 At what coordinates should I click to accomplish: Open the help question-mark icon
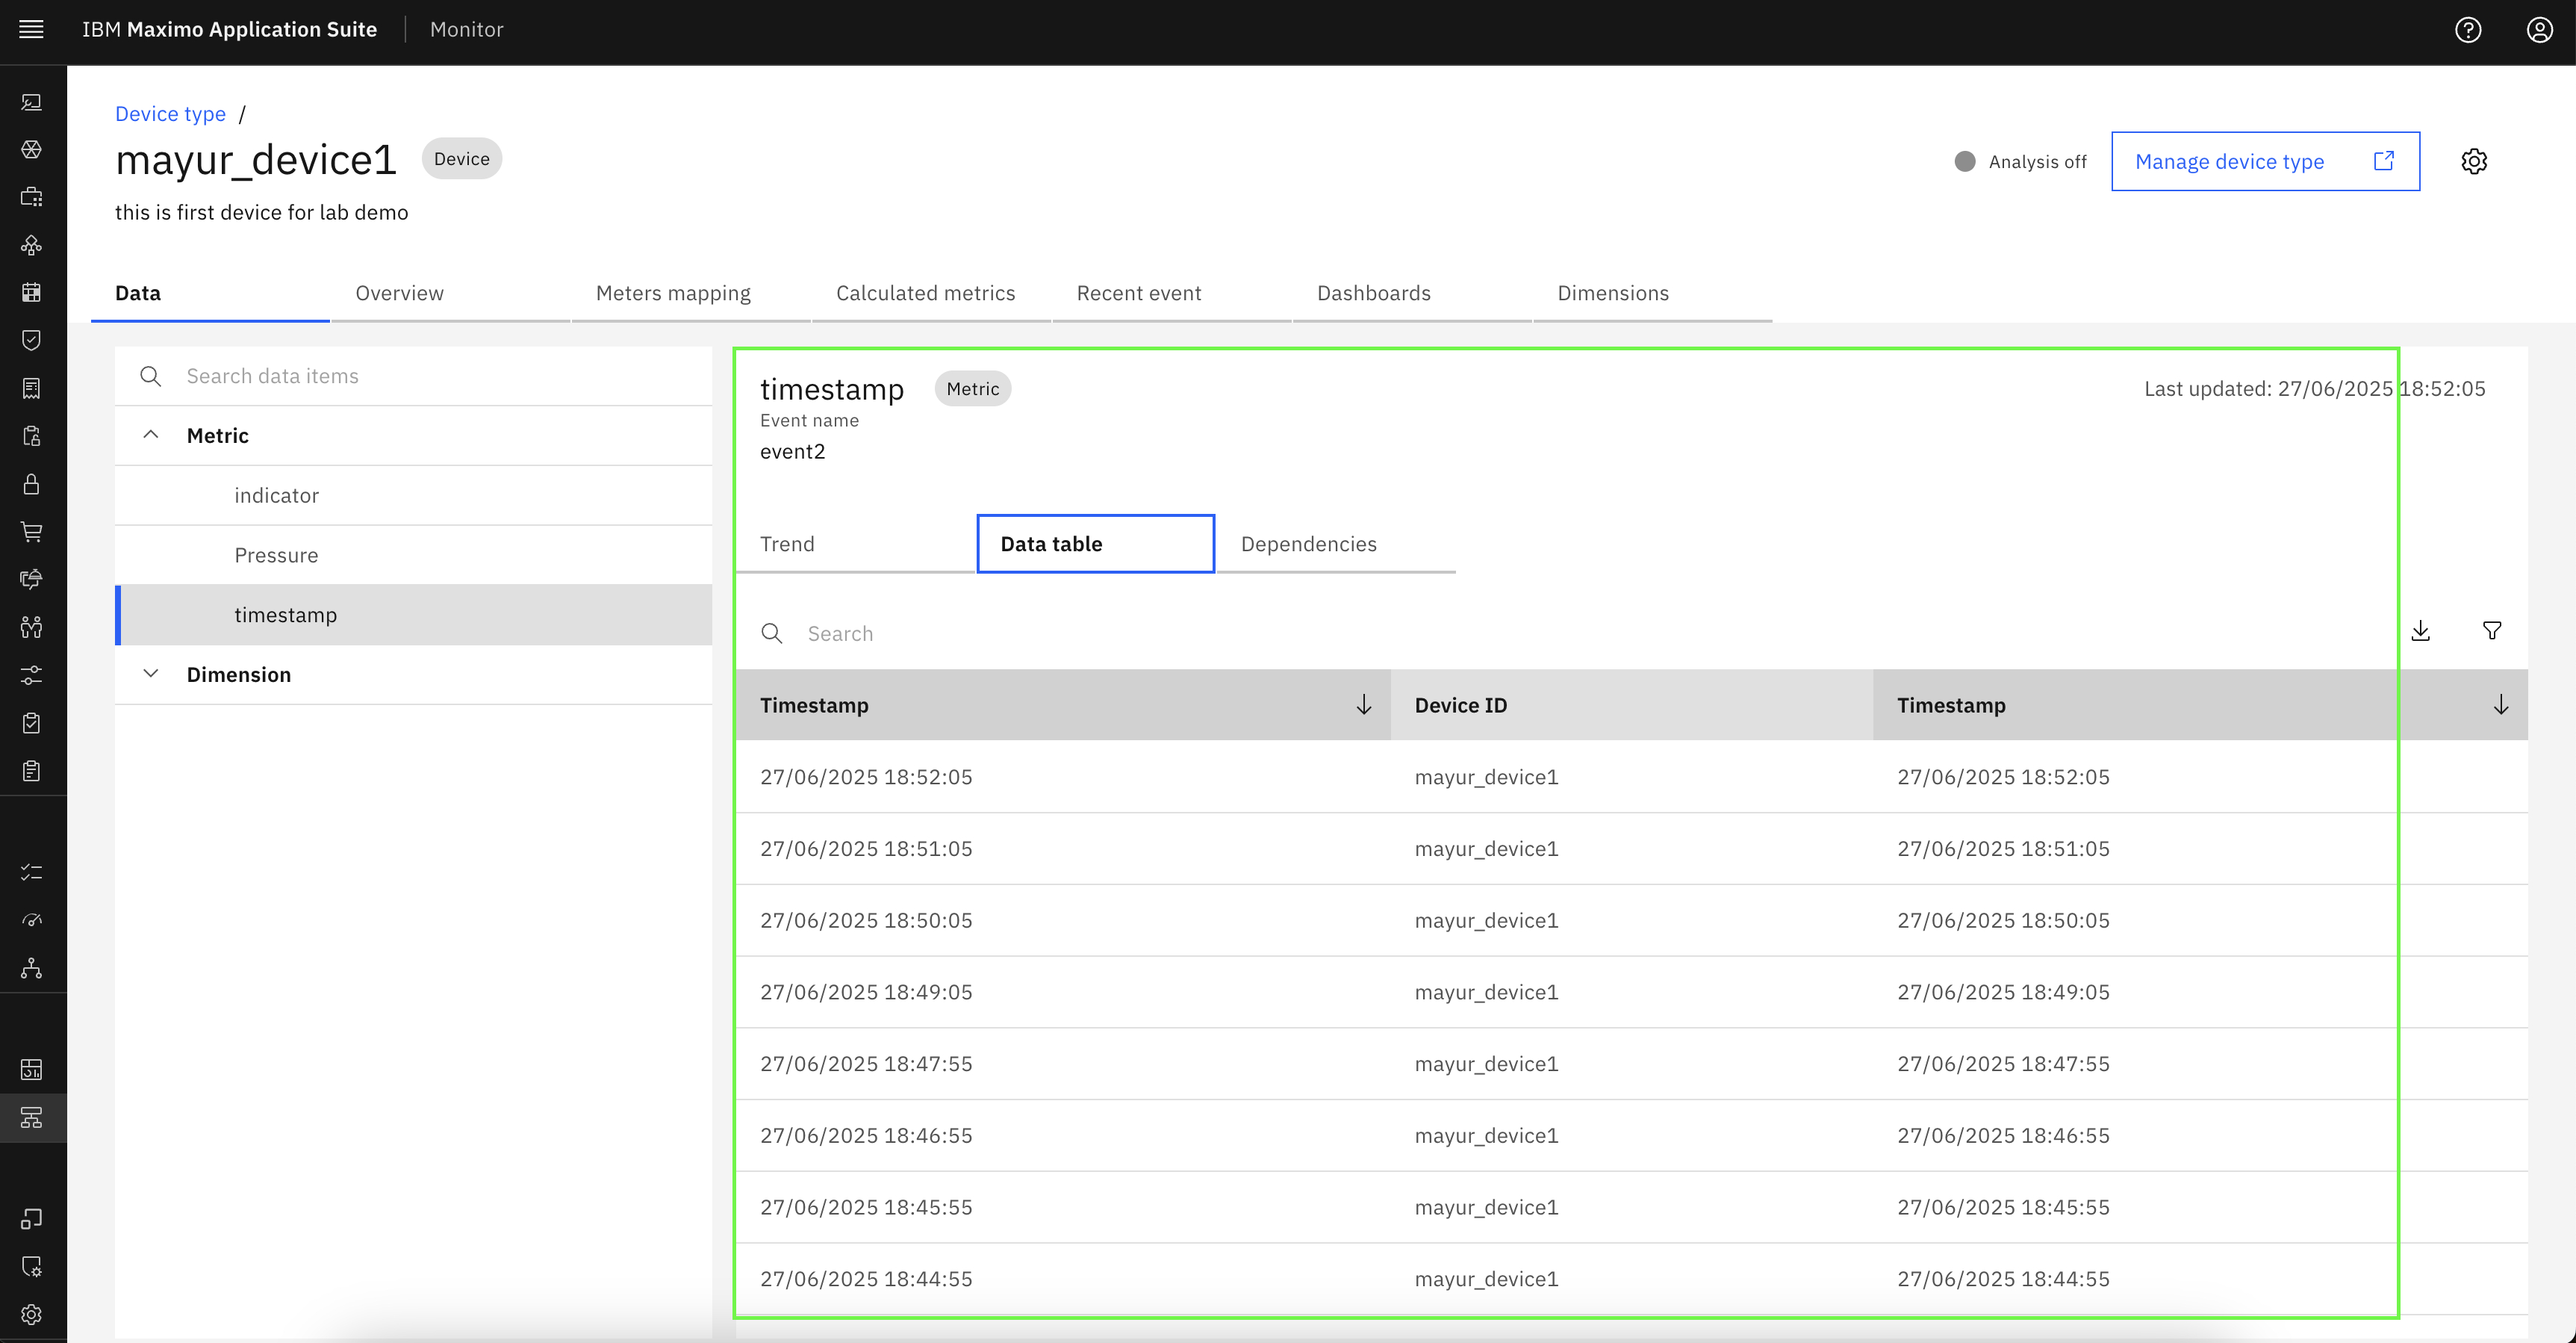point(2468,30)
